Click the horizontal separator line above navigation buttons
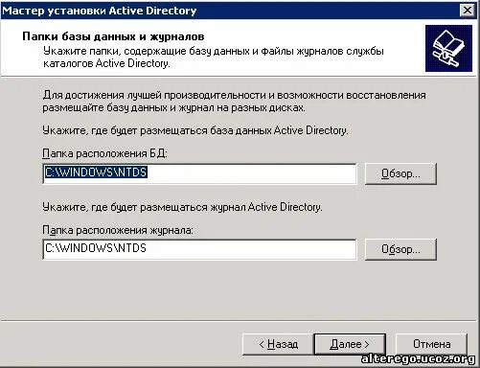This screenshot has width=480, height=368. pyautogui.click(x=240, y=320)
